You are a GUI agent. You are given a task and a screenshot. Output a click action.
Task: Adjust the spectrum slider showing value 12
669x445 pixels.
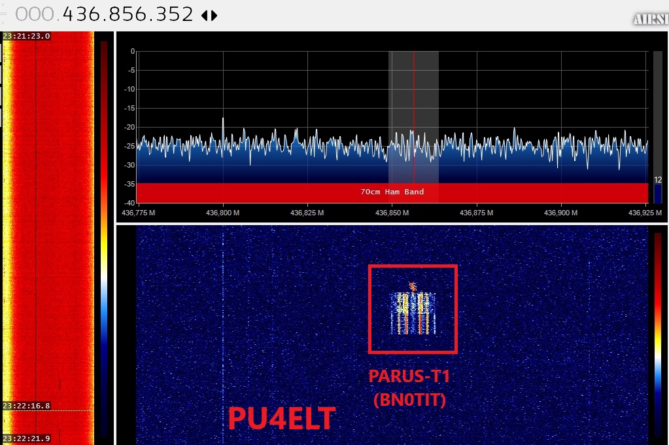point(658,126)
